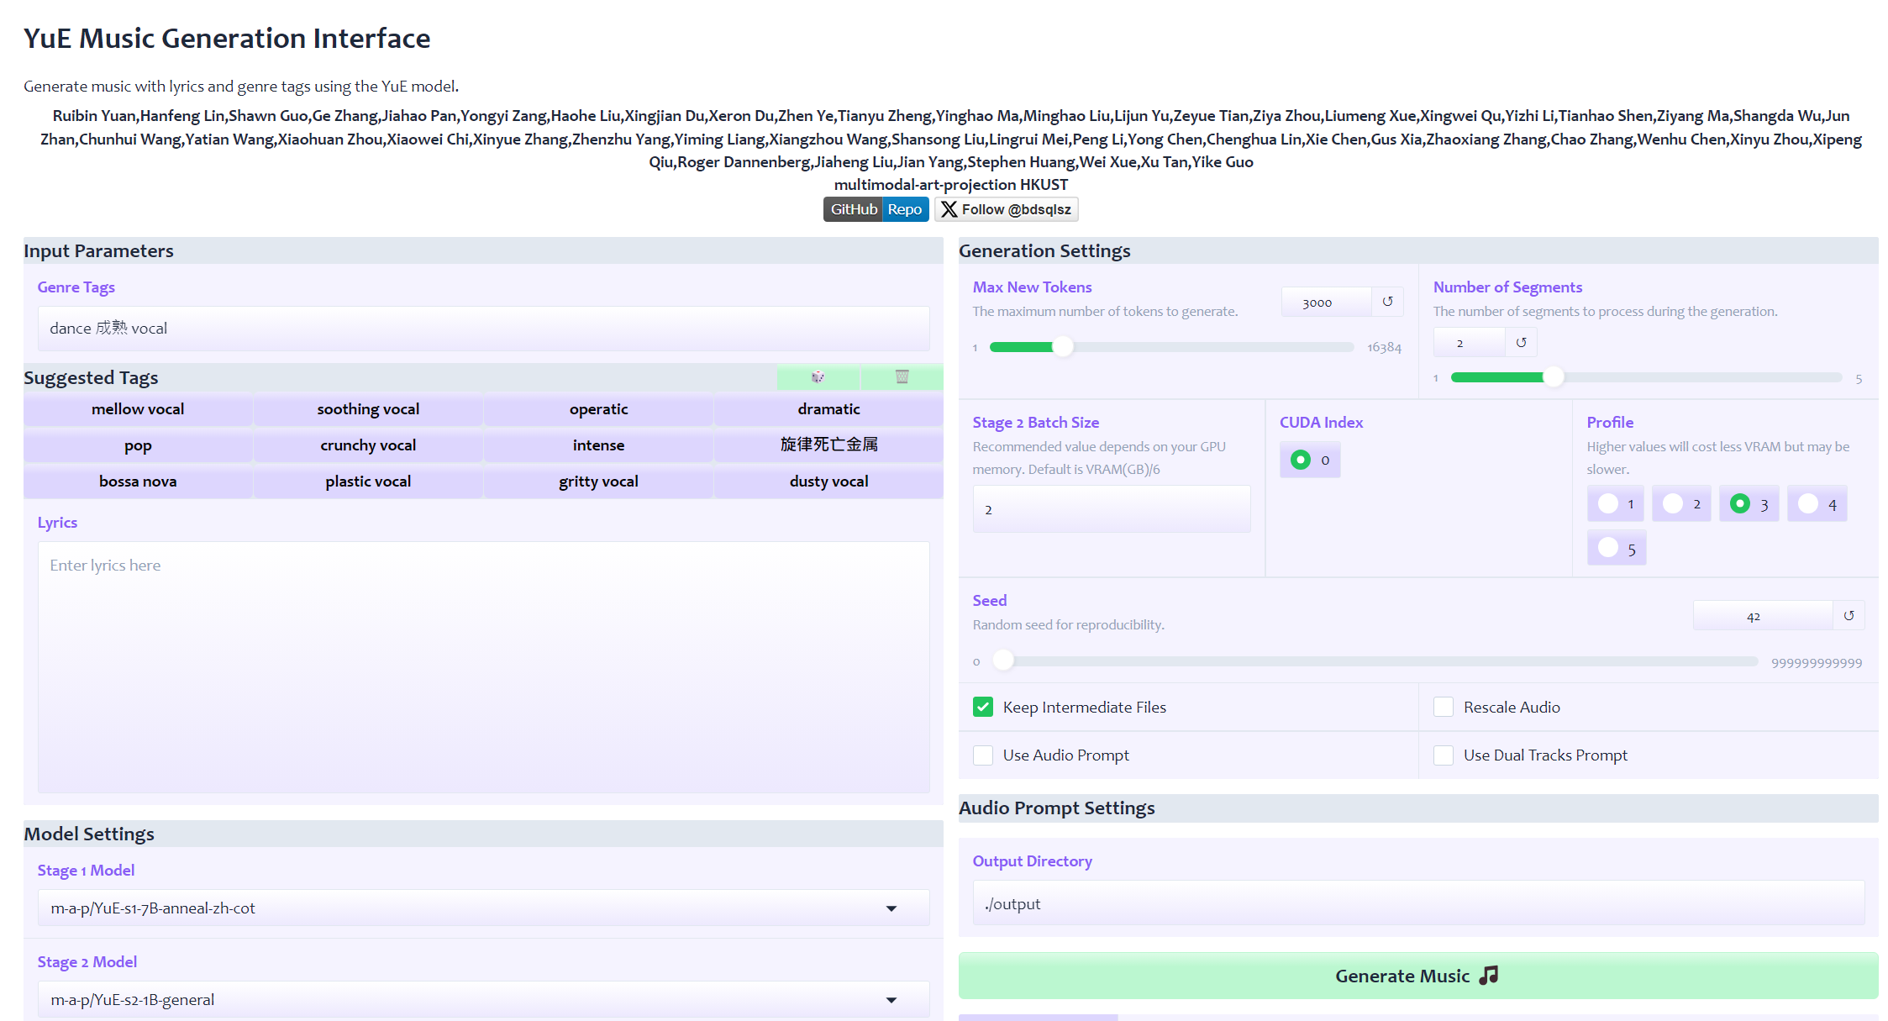Select Profile 3 radio button

[x=1740, y=503]
